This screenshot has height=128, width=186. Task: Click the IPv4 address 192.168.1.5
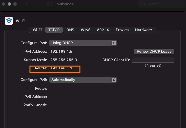point(61,52)
